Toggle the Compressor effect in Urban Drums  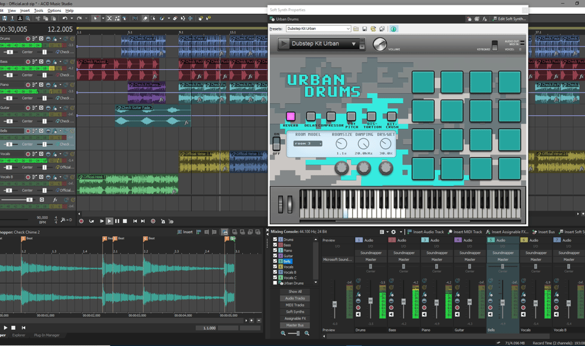(331, 116)
